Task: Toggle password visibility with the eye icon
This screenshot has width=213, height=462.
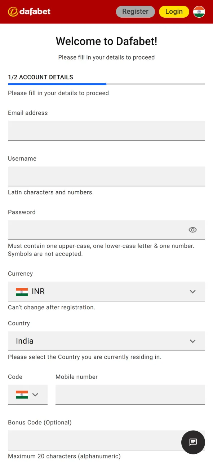Action: [192, 230]
